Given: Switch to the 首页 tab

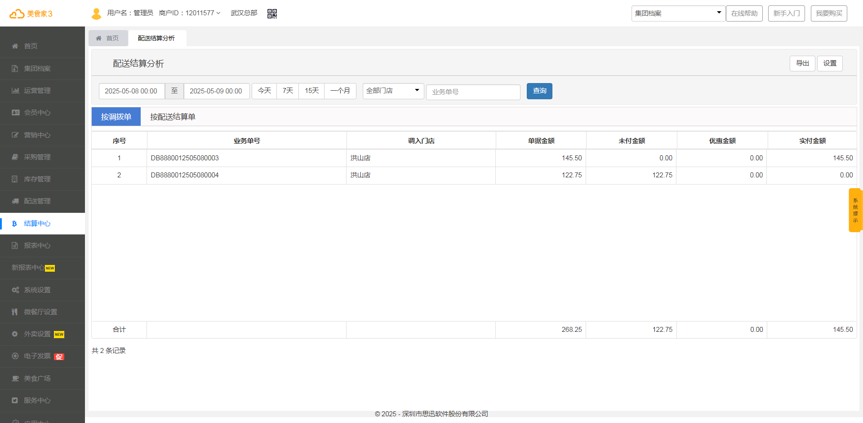Looking at the screenshot, I should pos(108,38).
